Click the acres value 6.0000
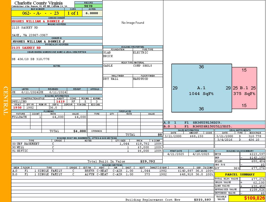Image resolution: width=266 pixels, height=202 pixels. 92,13
